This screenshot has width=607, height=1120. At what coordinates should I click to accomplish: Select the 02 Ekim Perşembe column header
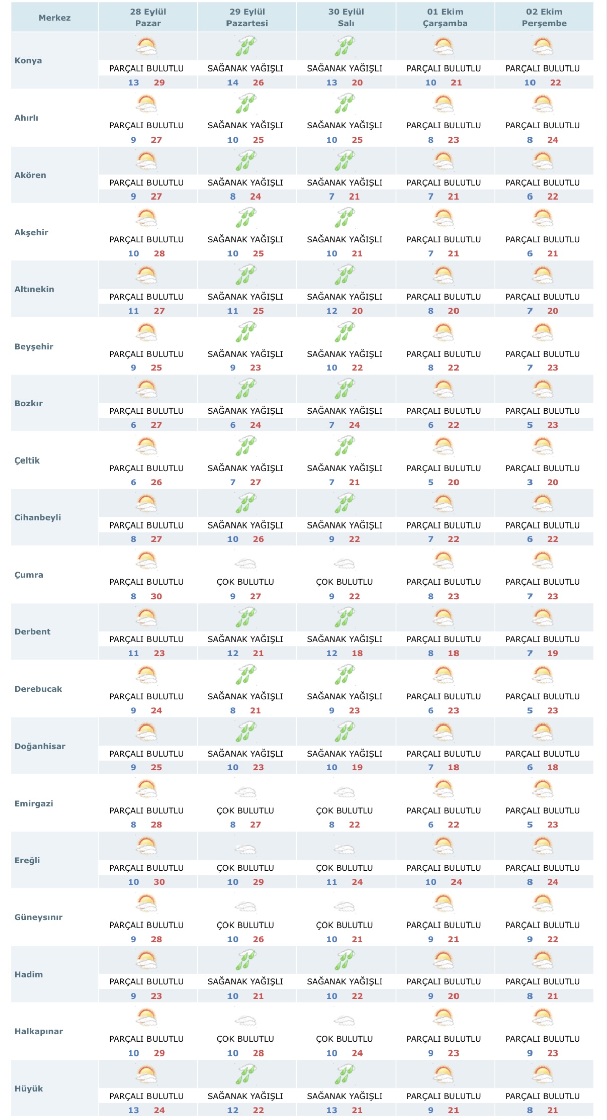pyautogui.click(x=544, y=17)
